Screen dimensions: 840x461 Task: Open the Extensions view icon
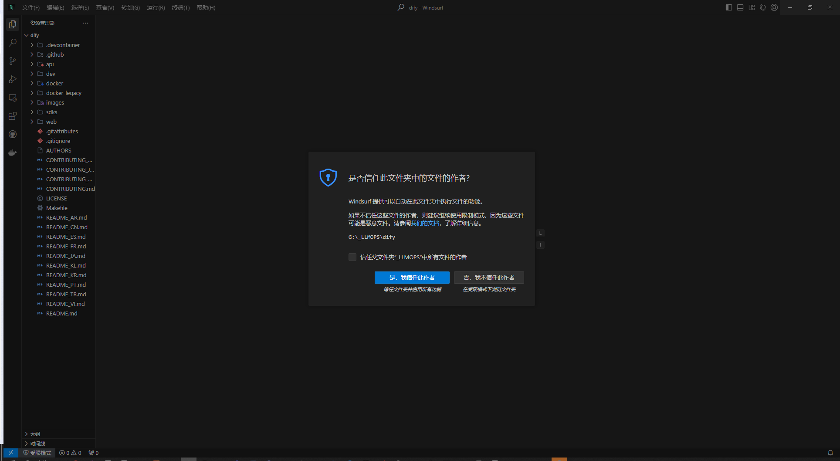(x=13, y=116)
